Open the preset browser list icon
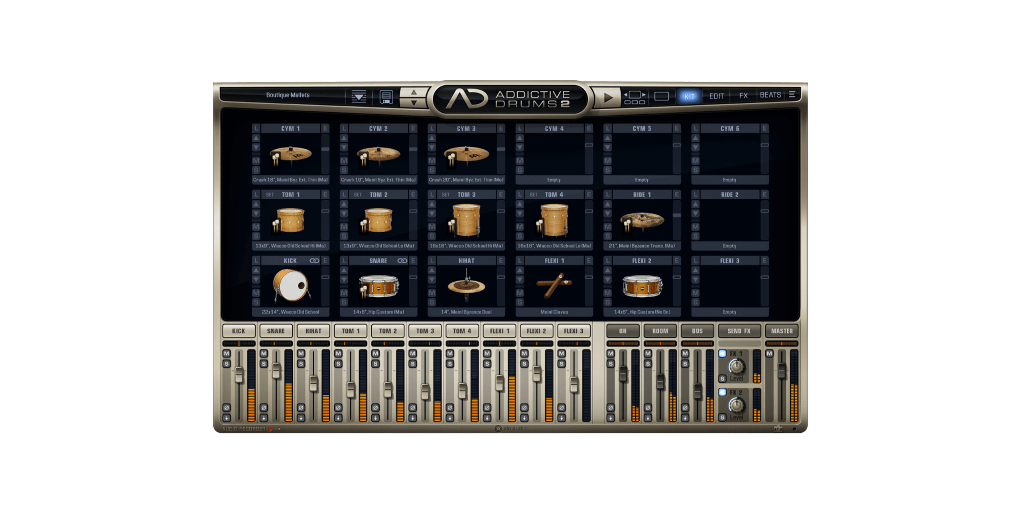This screenshot has height=510, width=1021. click(x=359, y=96)
